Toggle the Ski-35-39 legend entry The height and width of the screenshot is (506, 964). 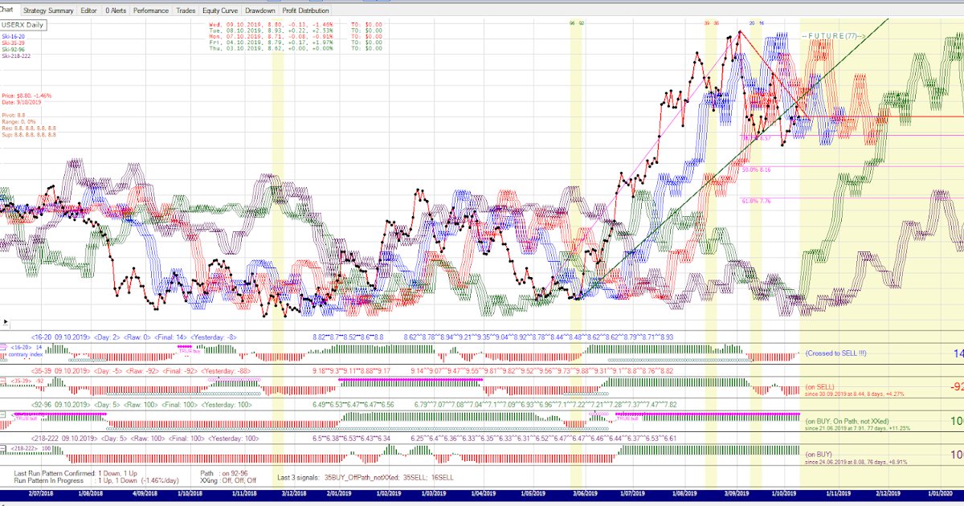pyautogui.click(x=14, y=43)
